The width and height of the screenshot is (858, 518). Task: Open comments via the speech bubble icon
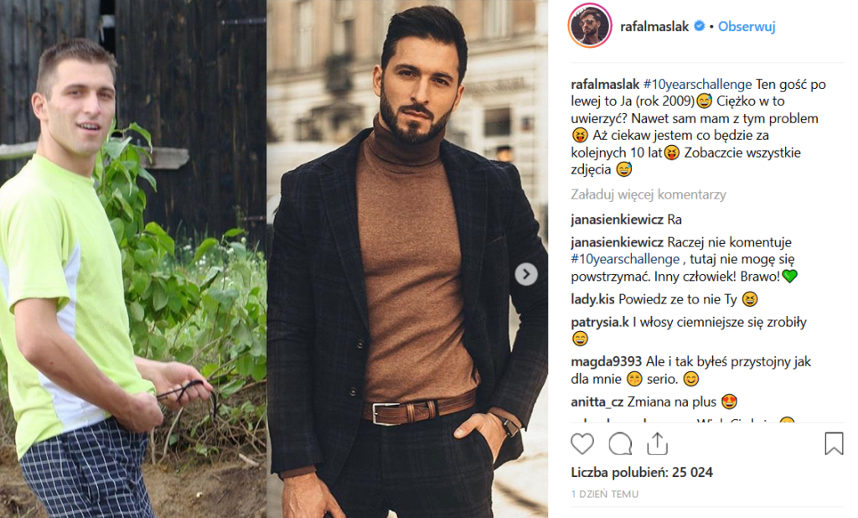pos(620,443)
